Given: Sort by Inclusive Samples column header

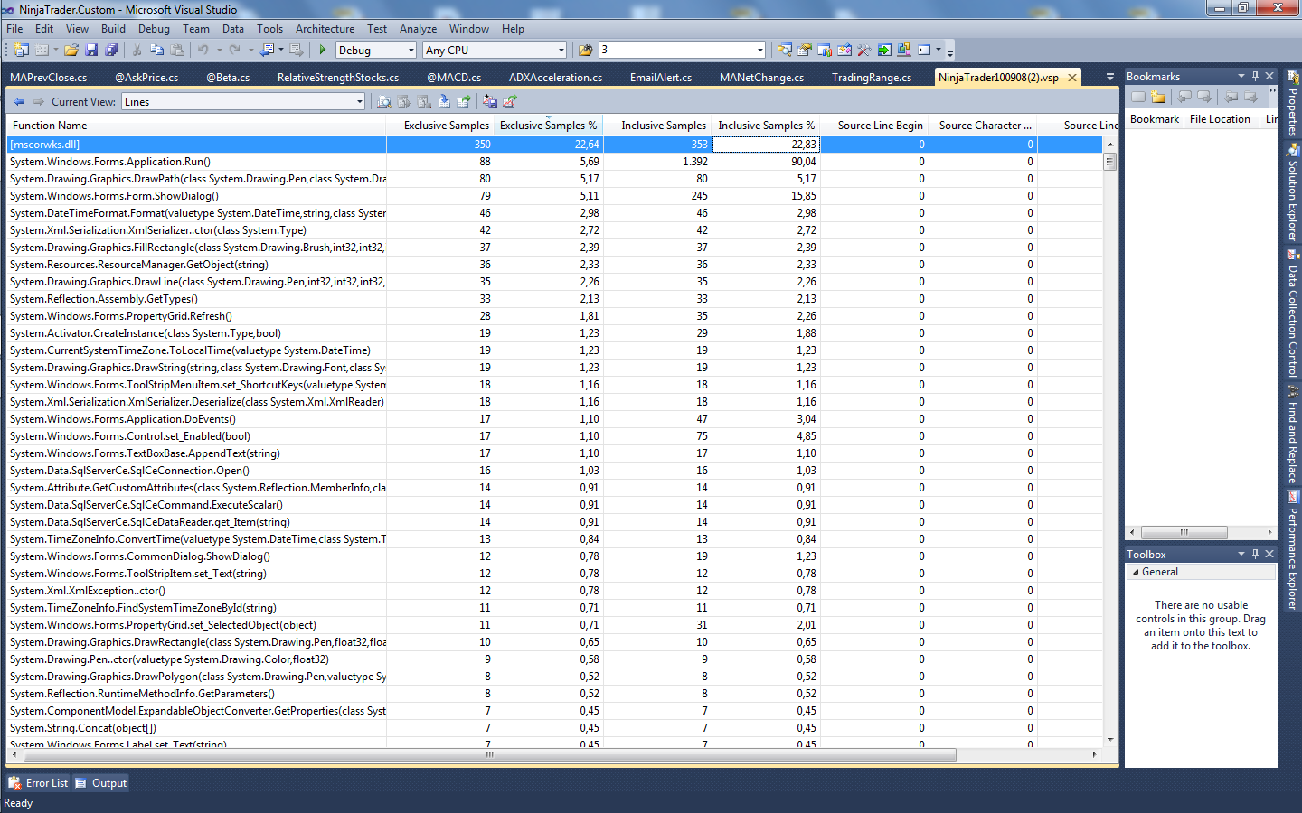Looking at the screenshot, I should [657, 126].
